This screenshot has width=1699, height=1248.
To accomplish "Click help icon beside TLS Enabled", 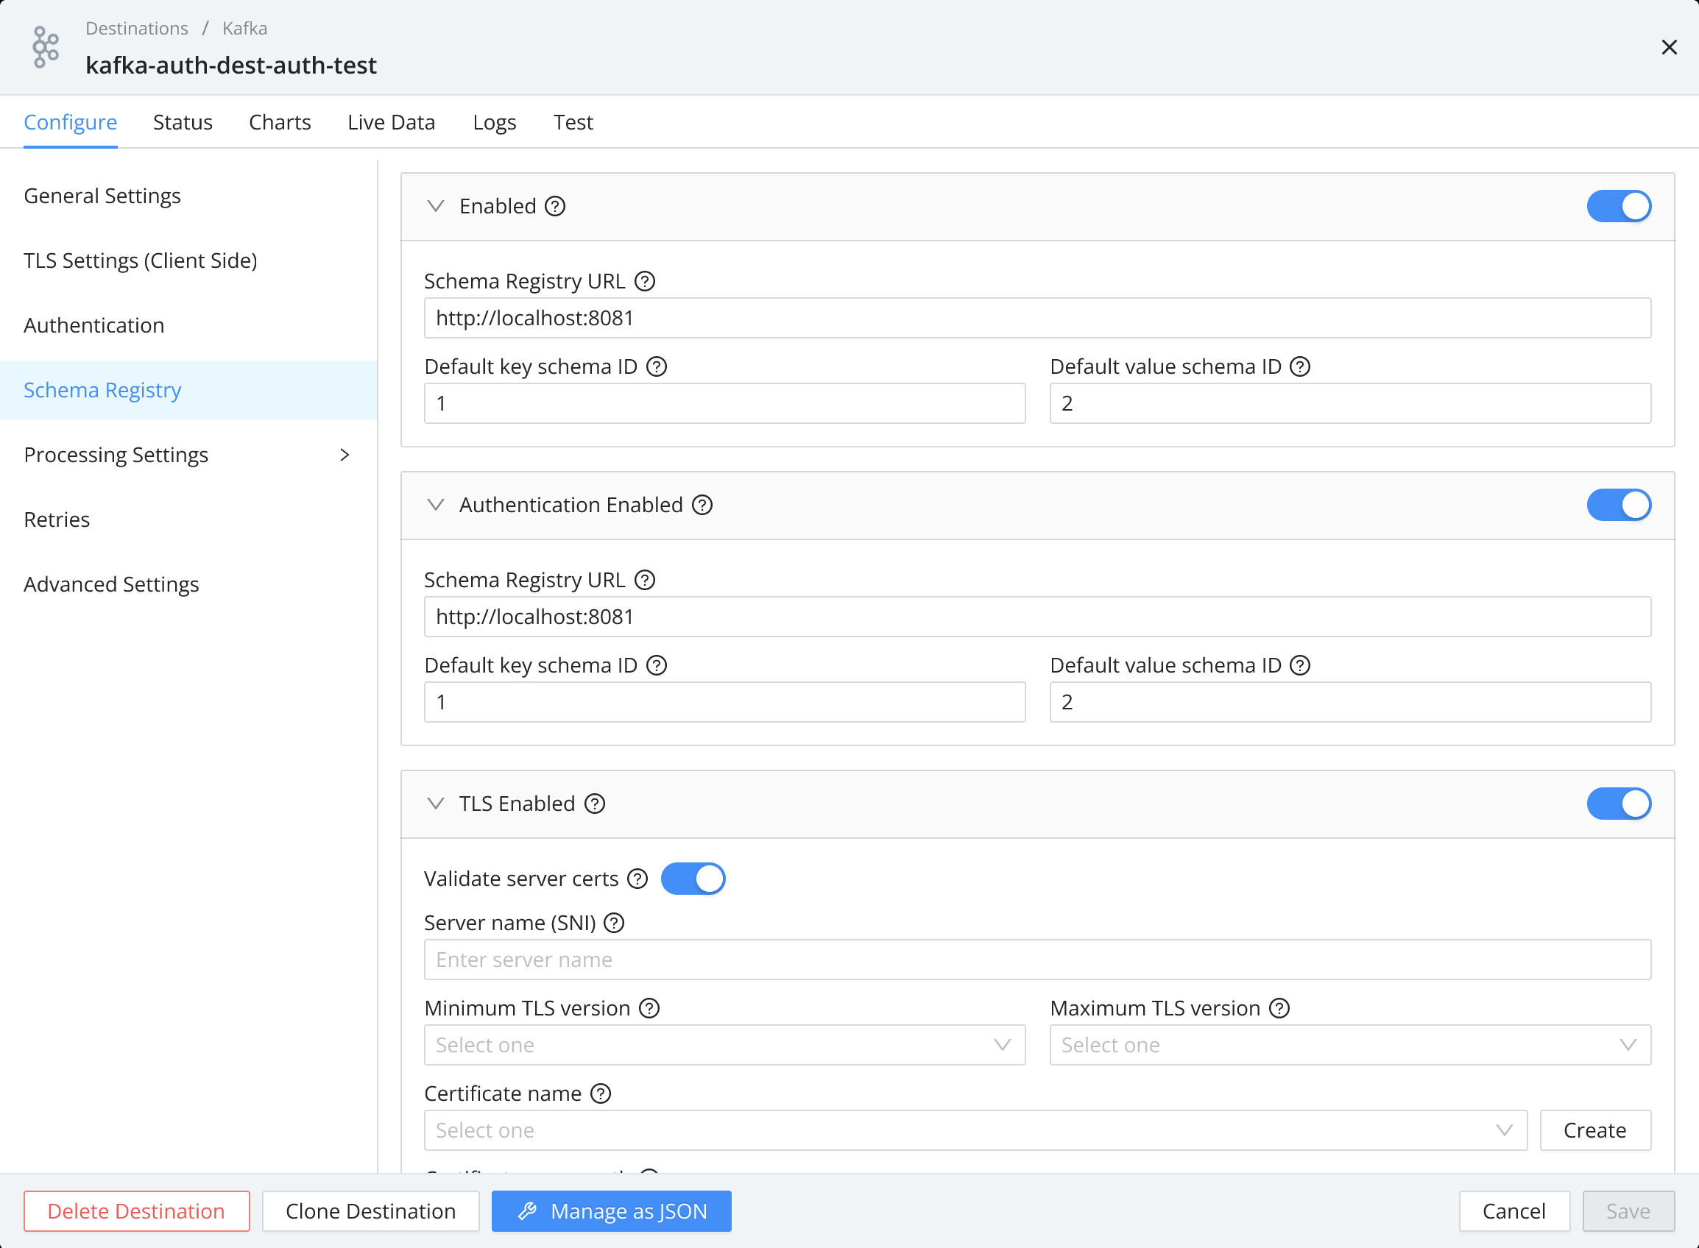I will [x=595, y=804].
